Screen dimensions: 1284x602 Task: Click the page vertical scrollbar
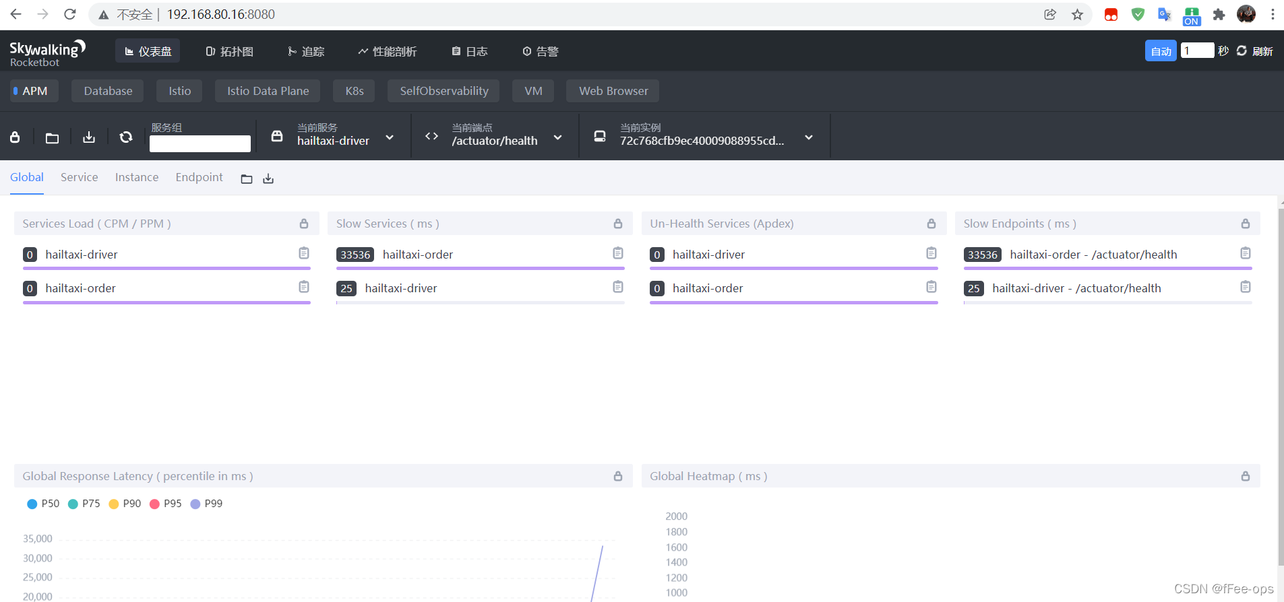click(x=1280, y=387)
